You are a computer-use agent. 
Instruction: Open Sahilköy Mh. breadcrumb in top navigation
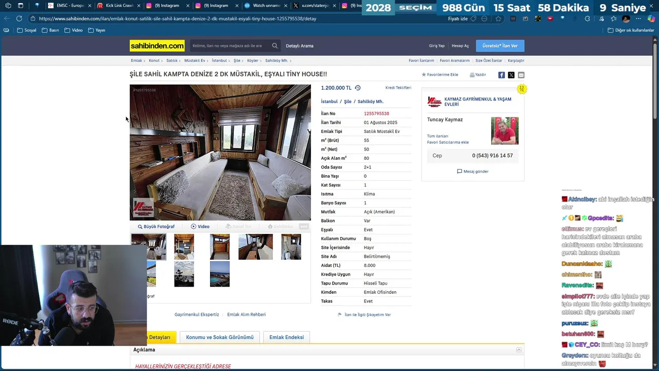click(x=276, y=61)
